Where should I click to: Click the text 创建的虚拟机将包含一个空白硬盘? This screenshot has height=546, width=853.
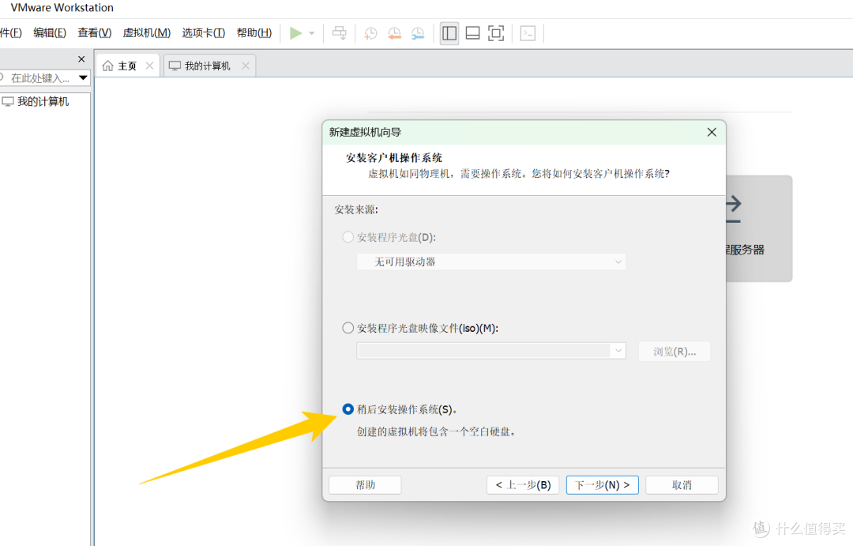[x=436, y=431]
